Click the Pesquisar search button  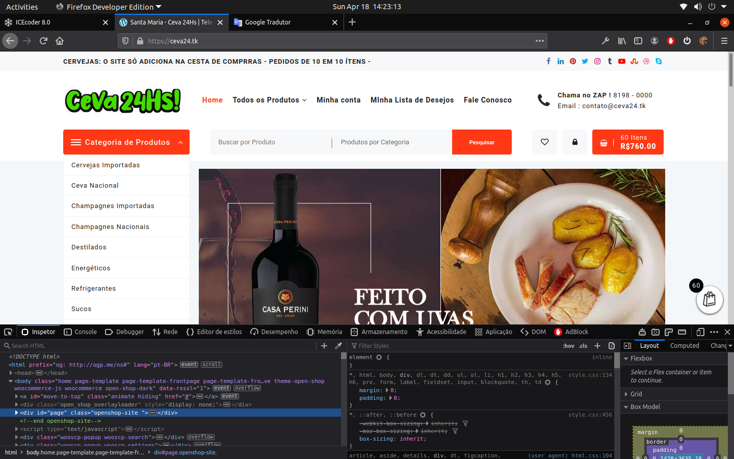(482, 142)
